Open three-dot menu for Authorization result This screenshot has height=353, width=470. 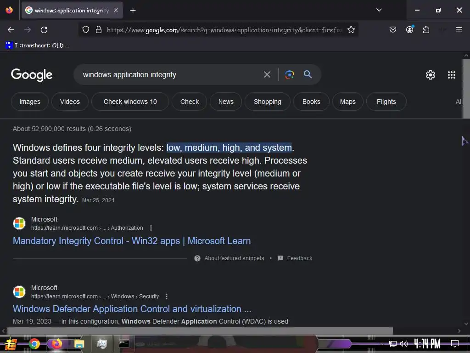(x=151, y=228)
